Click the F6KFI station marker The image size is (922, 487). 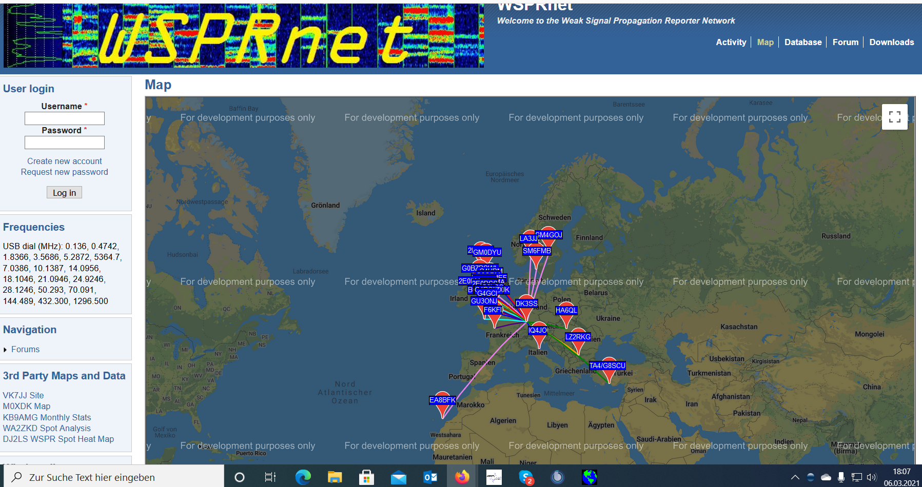point(494,315)
